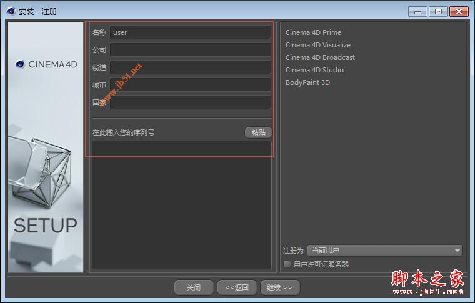Select Cinema 4D Broadcast in the list
This screenshot has height=303, width=475.
(x=320, y=57)
